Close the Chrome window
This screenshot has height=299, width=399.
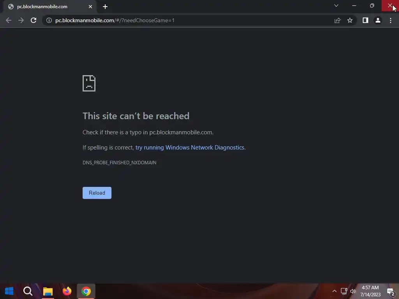pos(390,5)
